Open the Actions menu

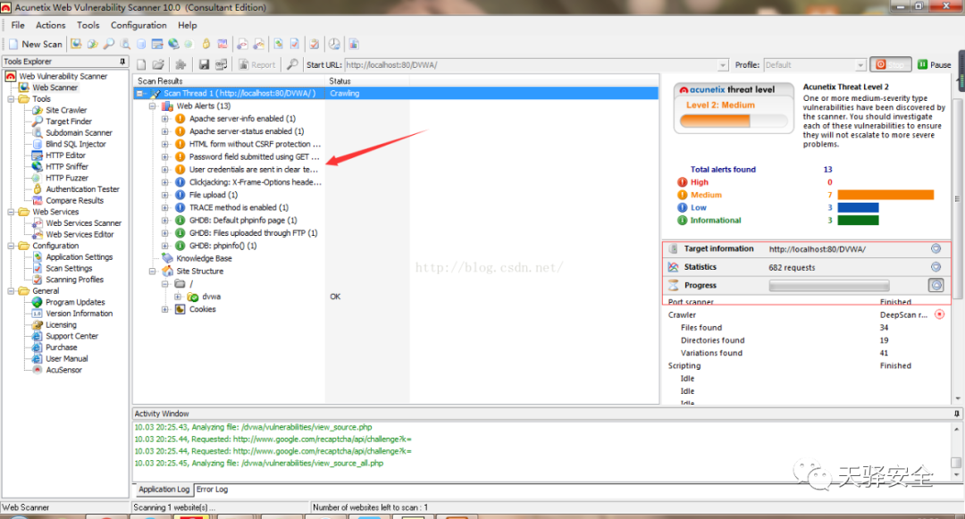pyautogui.click(x=50, y=25)
